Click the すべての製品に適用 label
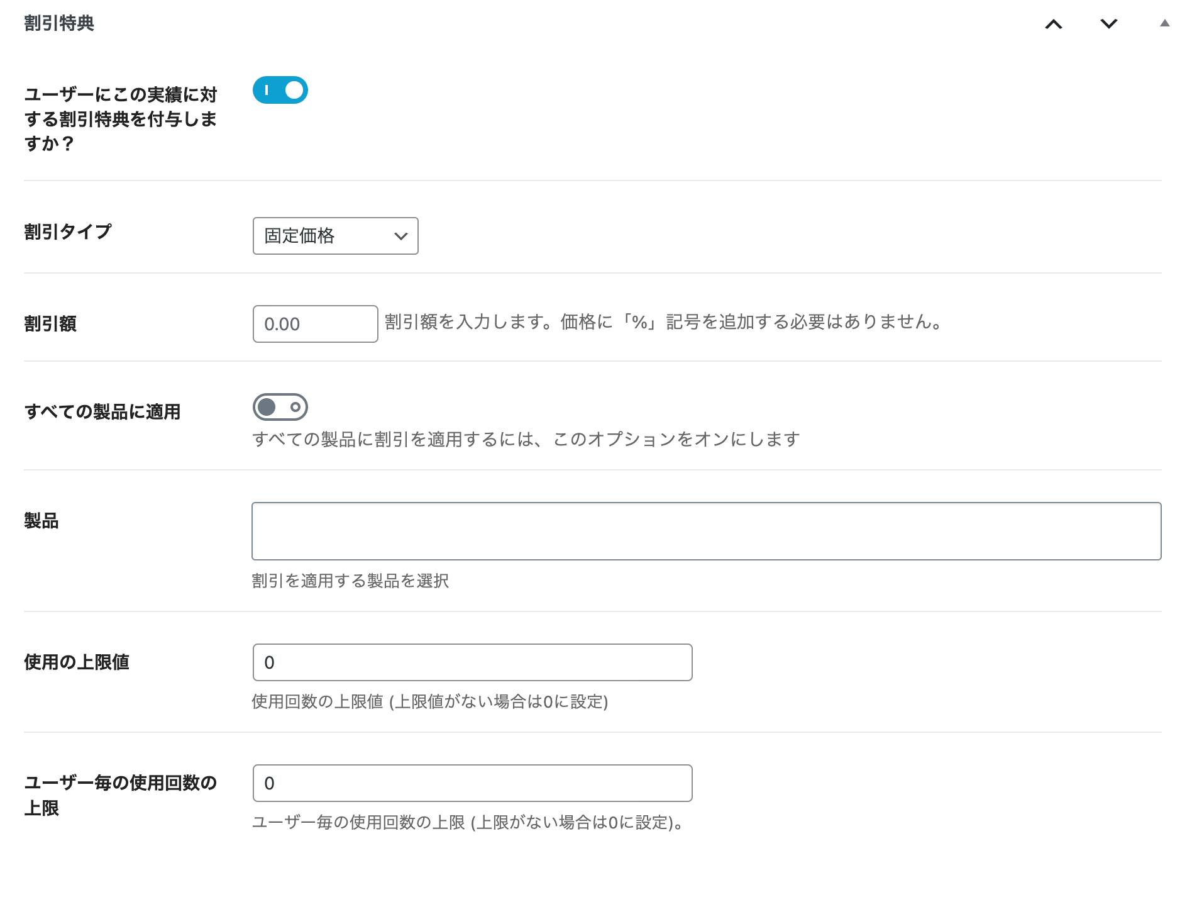Screen dimensions: 1192x897 click(x=102, y=411)
